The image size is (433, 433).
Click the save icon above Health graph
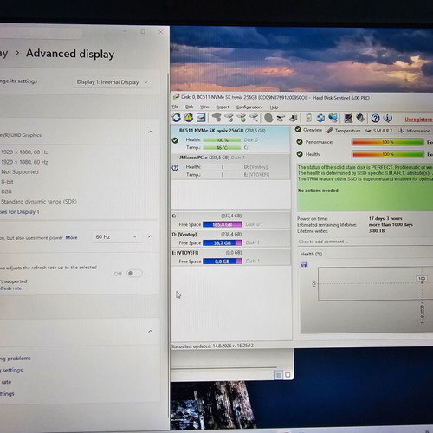[x=304, y=264]
